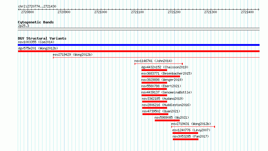The image size is (268, 151).
Task: Click the red bar under dgv4432n152
Action: tap(154, 70)
